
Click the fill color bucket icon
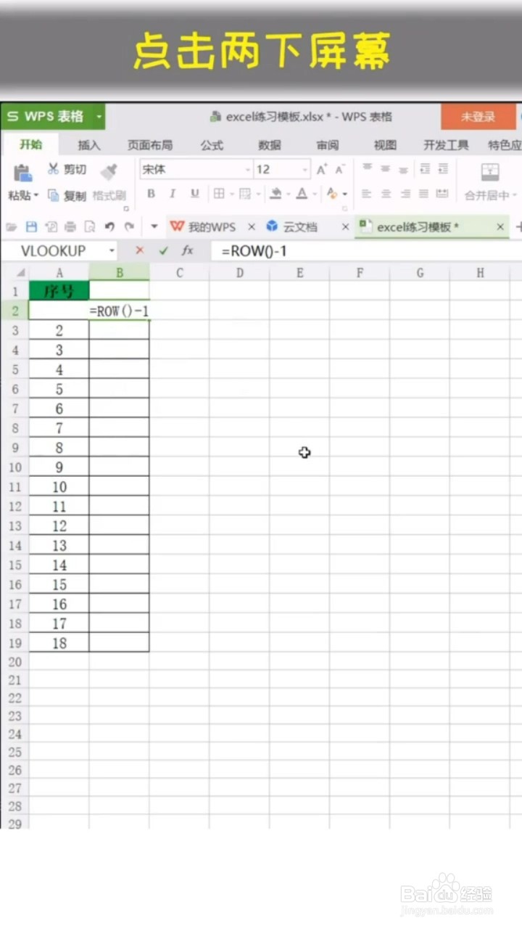[x=275, y=194]
